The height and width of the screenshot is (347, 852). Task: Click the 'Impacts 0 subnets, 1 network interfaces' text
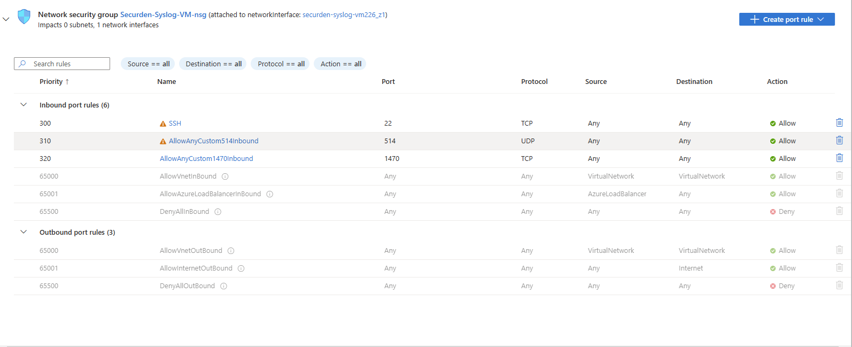click(98, 25)
